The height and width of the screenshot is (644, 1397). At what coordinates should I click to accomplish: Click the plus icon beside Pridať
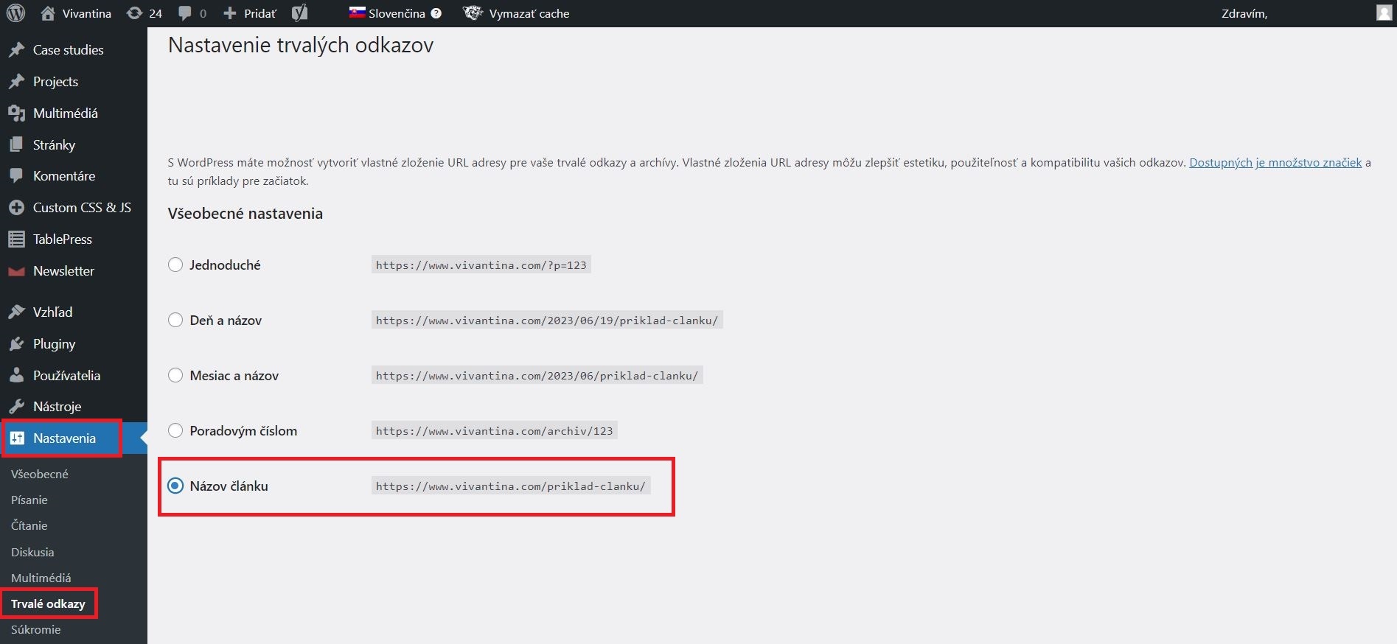point(230,13)
